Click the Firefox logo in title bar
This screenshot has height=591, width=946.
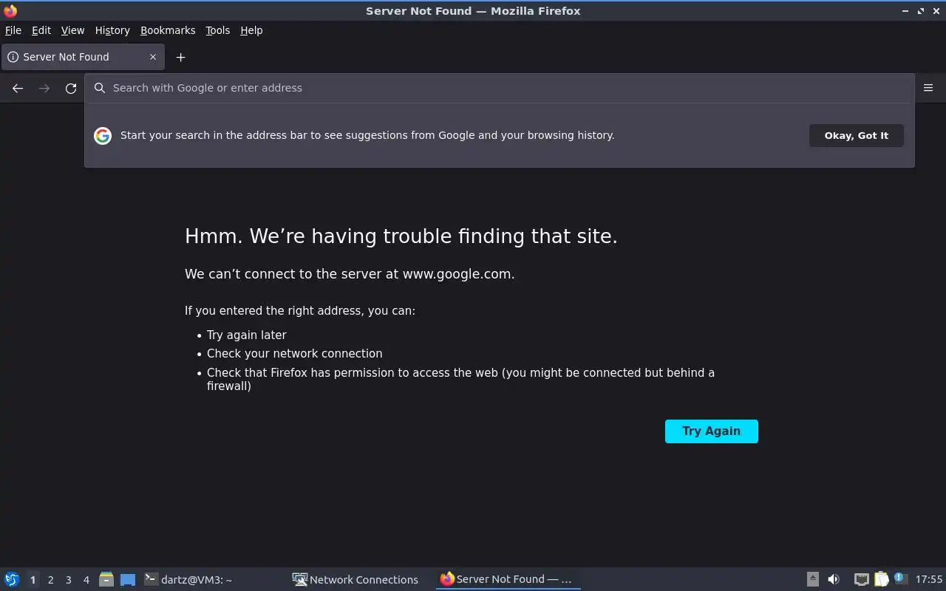click(10, 11)
